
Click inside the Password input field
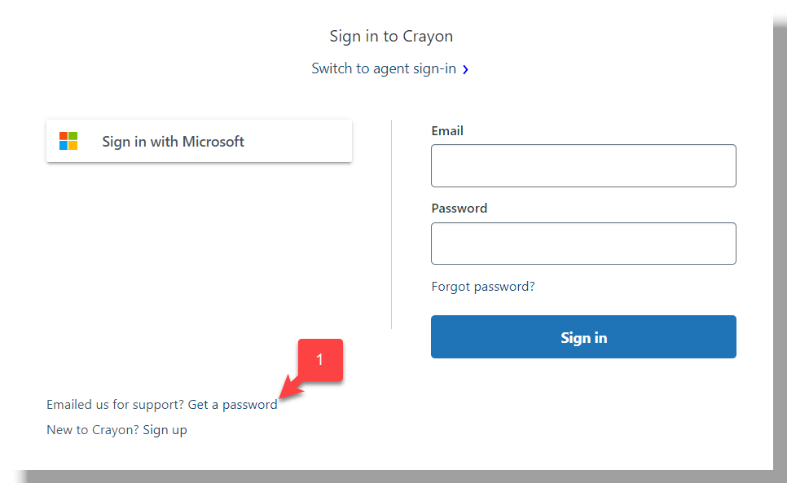583,243
